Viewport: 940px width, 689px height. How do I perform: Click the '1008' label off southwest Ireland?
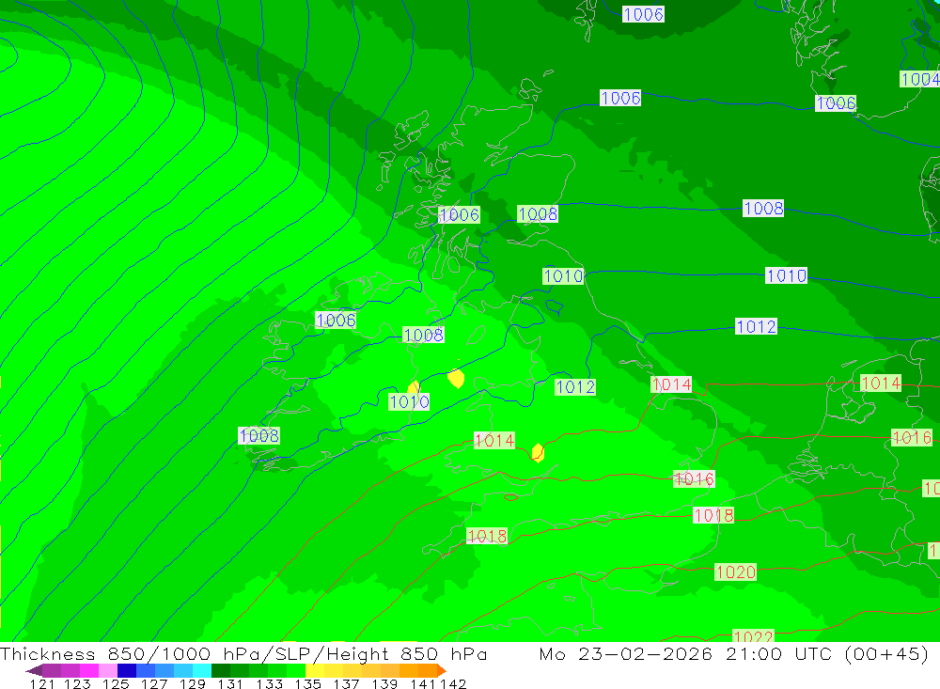[259, 435]
